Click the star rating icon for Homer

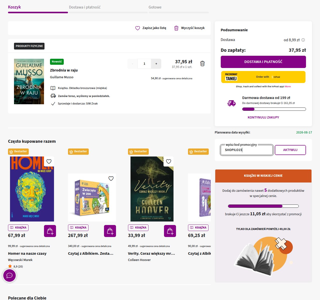(10, 266)
